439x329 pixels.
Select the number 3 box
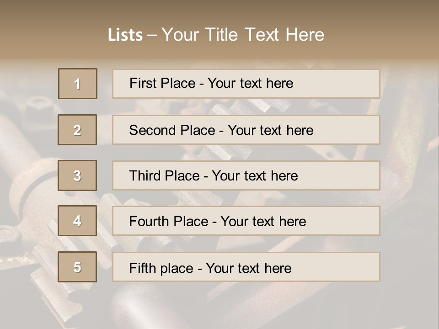77,175
